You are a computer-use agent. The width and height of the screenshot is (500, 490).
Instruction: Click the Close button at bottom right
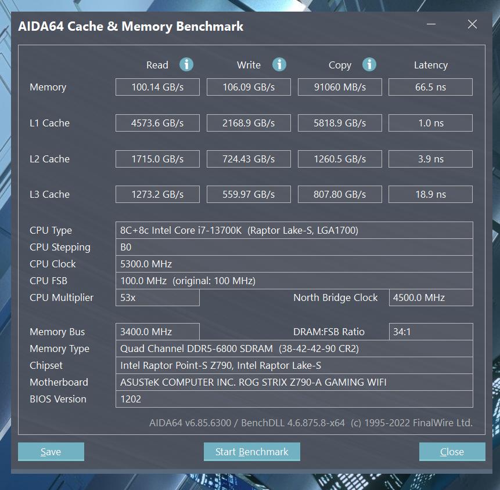click(452, 452)
